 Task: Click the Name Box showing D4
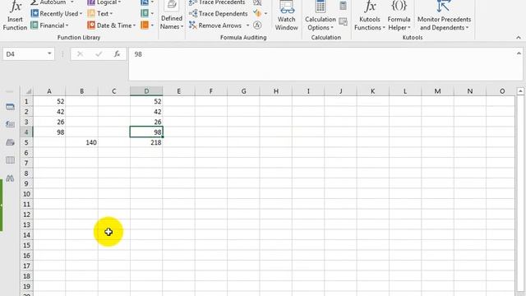pyautogui.click(x=24, y=54)
